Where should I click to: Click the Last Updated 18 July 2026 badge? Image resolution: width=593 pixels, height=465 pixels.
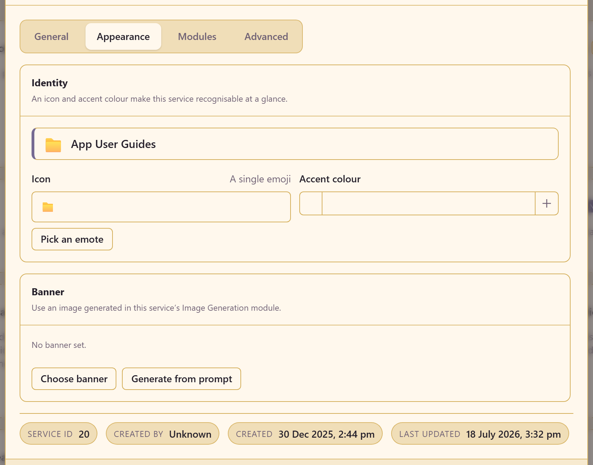coord(480,434)
